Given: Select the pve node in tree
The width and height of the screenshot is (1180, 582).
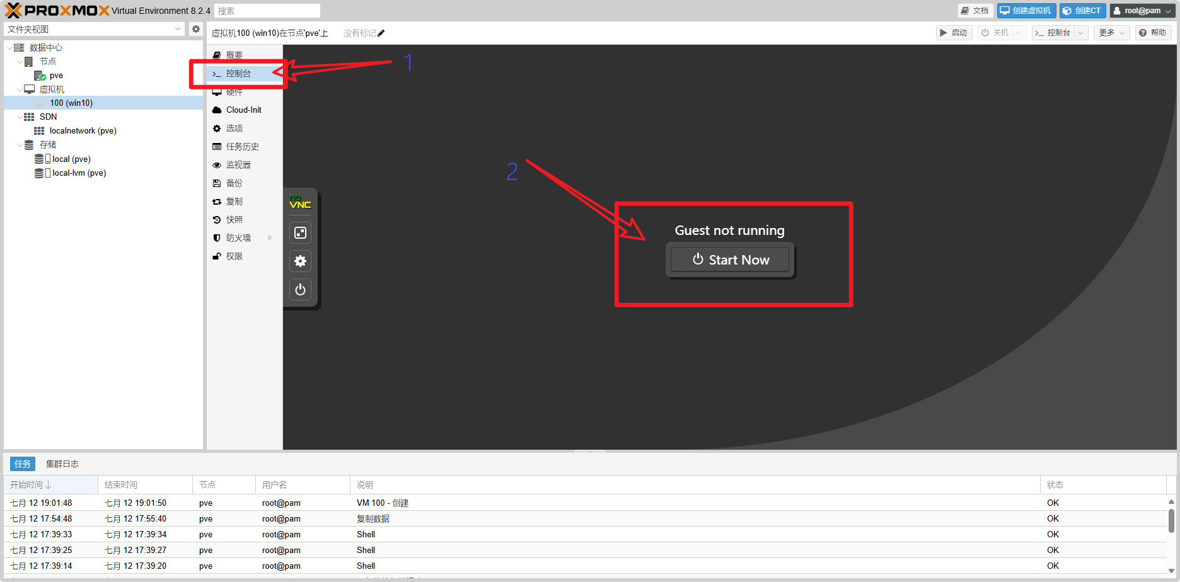Looking at the screenshot, I should click(x=56, y=76).
